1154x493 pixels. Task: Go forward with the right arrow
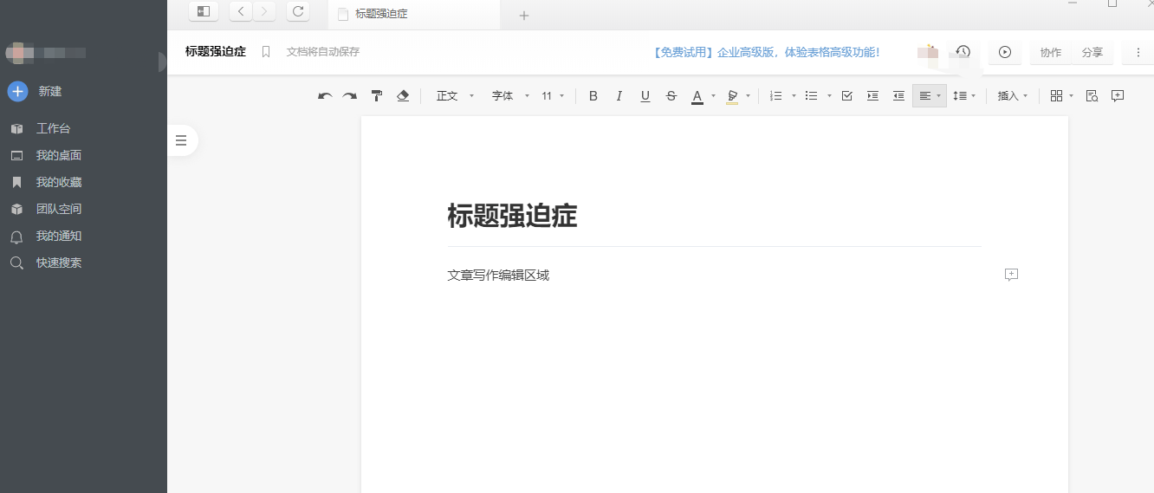tap(264, 11)
